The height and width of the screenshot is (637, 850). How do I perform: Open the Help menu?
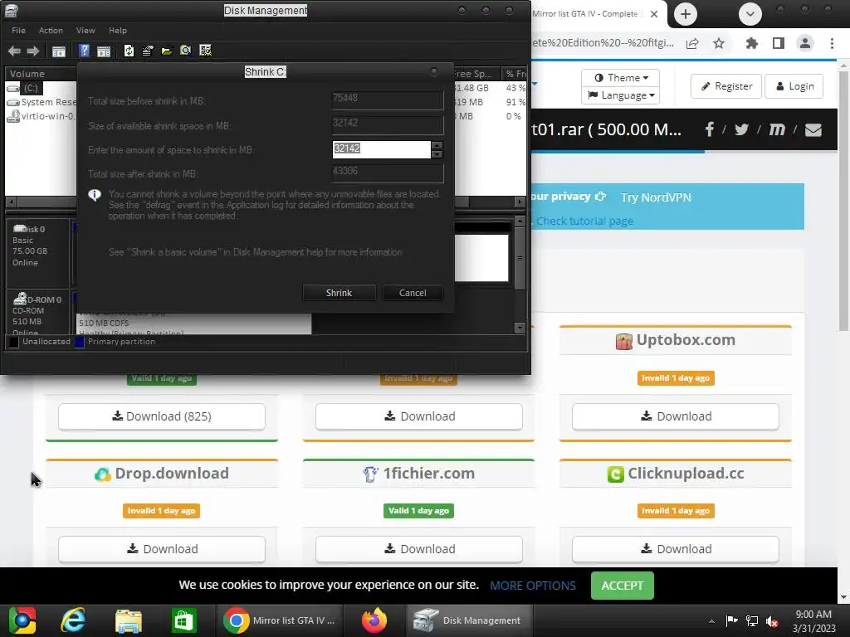(x=118, y=31)
